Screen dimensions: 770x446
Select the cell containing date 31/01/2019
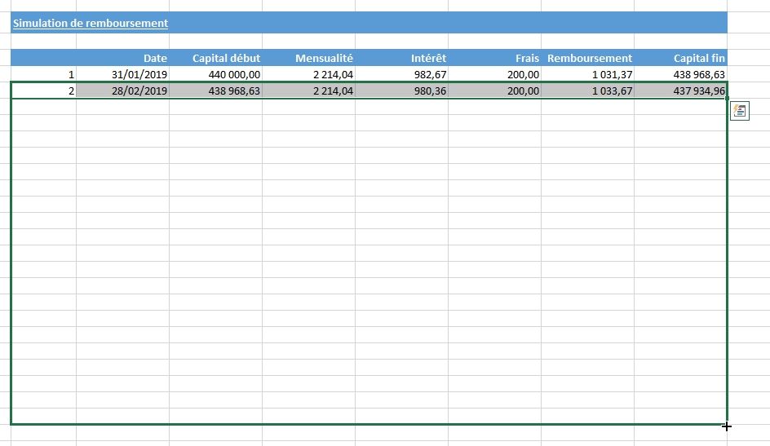(123, 74)
